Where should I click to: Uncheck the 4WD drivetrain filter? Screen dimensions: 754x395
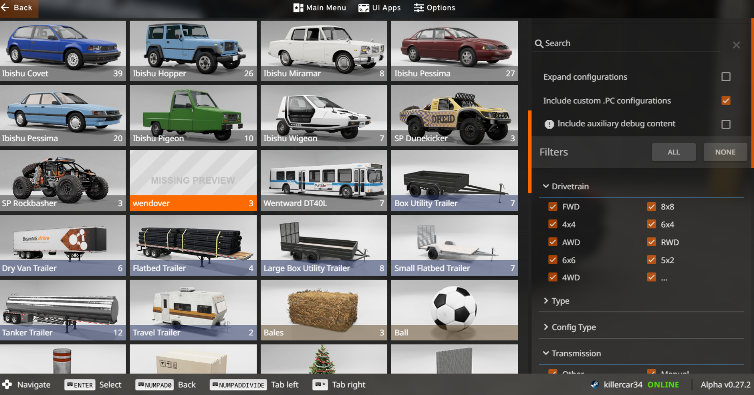tap(552, 277)
